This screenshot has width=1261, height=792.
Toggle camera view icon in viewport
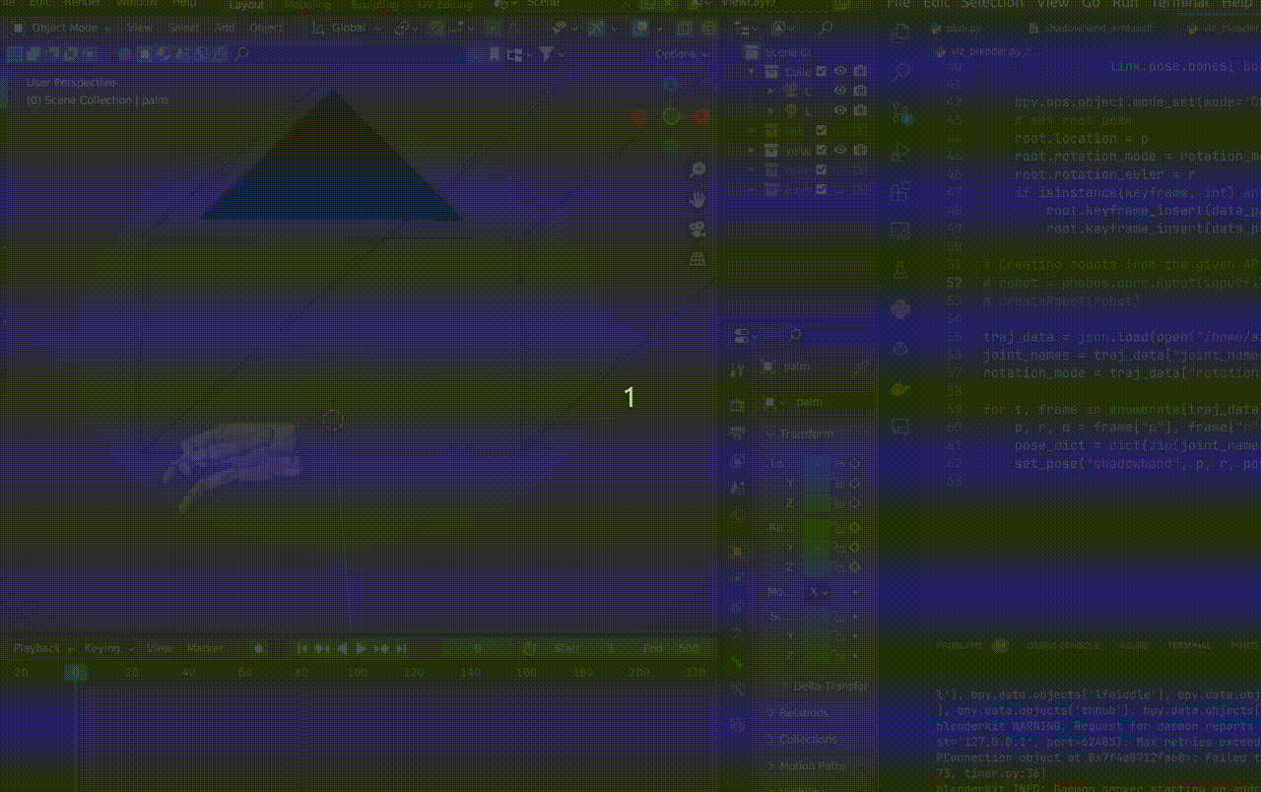(697, 230)
